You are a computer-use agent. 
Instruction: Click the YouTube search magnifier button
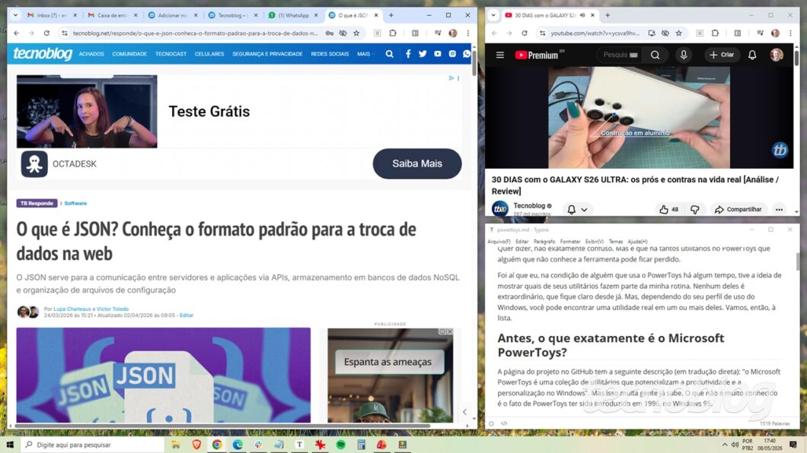coord(655,55)
